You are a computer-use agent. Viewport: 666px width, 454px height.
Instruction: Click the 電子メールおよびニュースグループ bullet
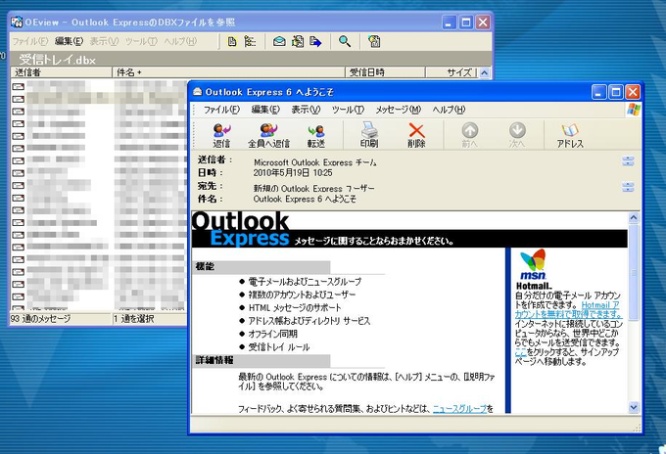click(305, 282)
